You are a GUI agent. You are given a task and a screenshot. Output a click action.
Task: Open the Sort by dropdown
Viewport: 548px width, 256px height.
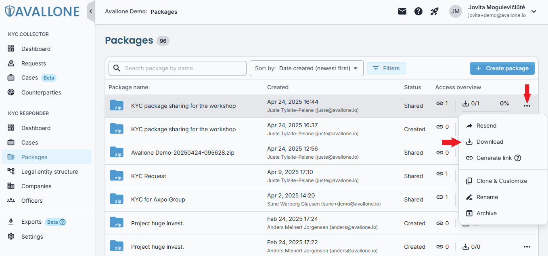(x=307, y=68)
